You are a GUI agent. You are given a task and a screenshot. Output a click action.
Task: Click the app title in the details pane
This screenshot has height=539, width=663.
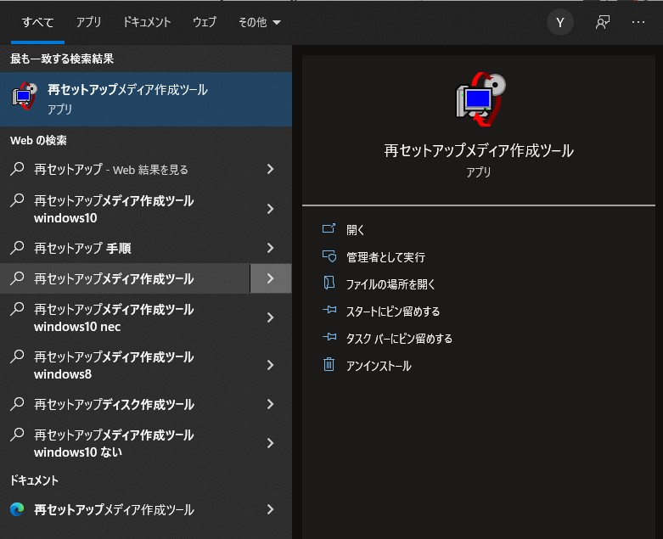[479, 151]
